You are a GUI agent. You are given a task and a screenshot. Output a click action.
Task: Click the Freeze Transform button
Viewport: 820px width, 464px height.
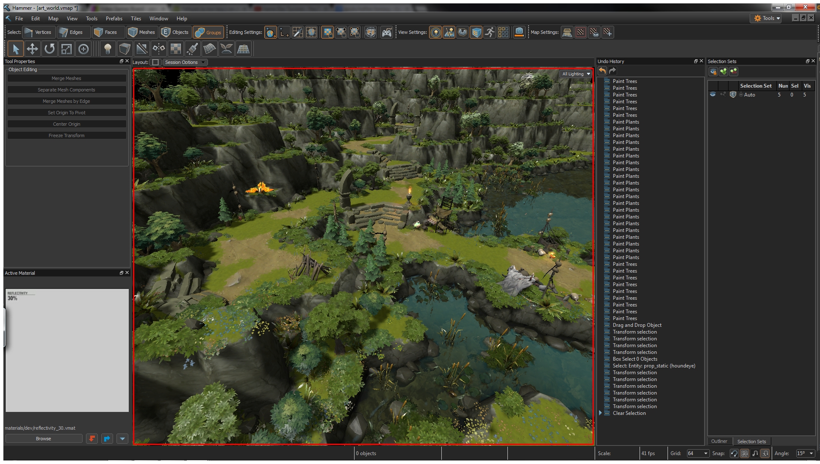point(66,135)
